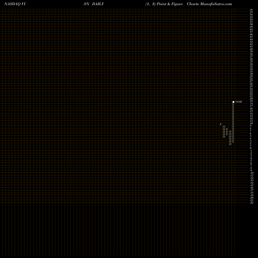Click the white square current-price marker

point(233,102)
